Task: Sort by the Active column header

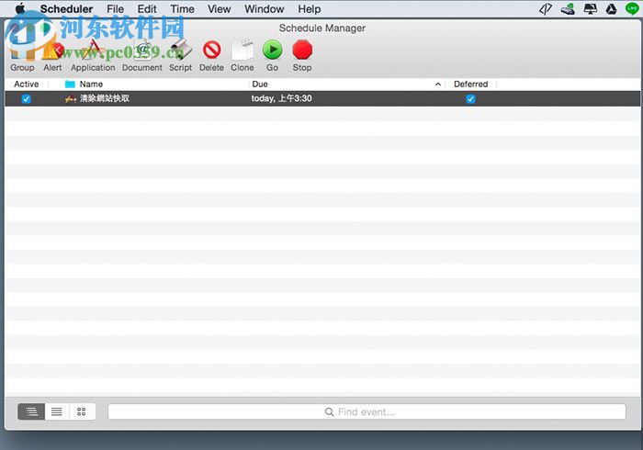Action: [x=27, y=84]
